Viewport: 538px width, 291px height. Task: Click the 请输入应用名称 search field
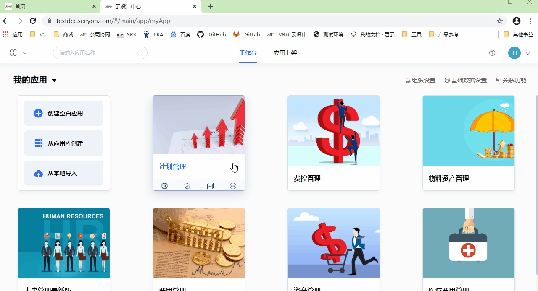(x=100, y=53)
